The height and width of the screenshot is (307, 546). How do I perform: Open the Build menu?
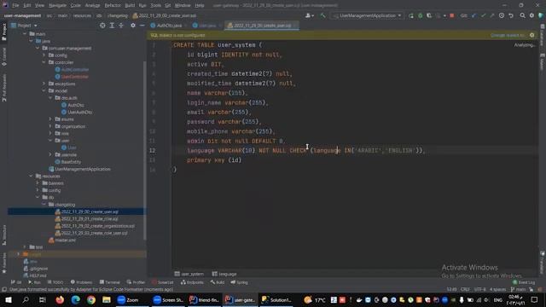pos(130,6)
